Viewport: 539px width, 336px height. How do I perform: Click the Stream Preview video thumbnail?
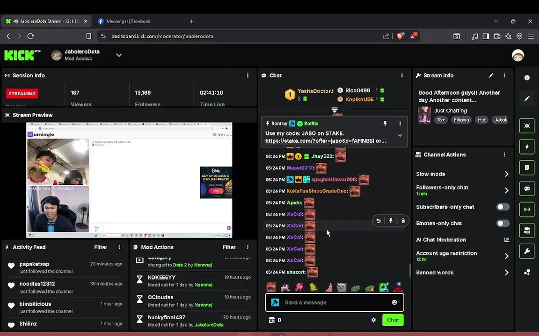(x=129, y=180)
